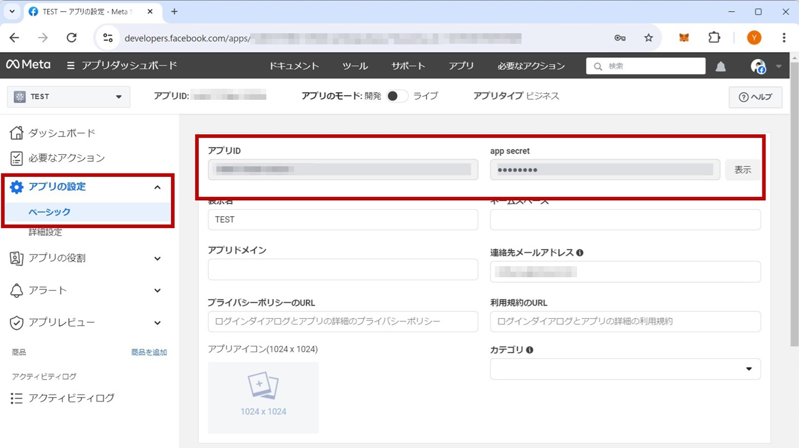
Task: Switch the app mode toggle to ライブ
Action: pos(397,95)
